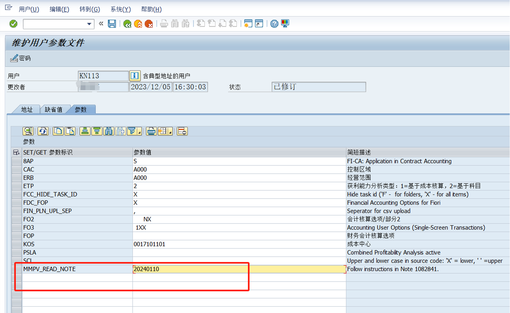
Task: Open the command field dropdown
Action: [89, 24]
